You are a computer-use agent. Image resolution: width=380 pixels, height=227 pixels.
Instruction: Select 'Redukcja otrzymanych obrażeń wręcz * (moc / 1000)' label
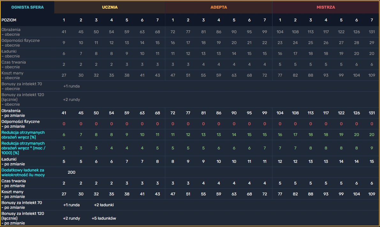23,148
